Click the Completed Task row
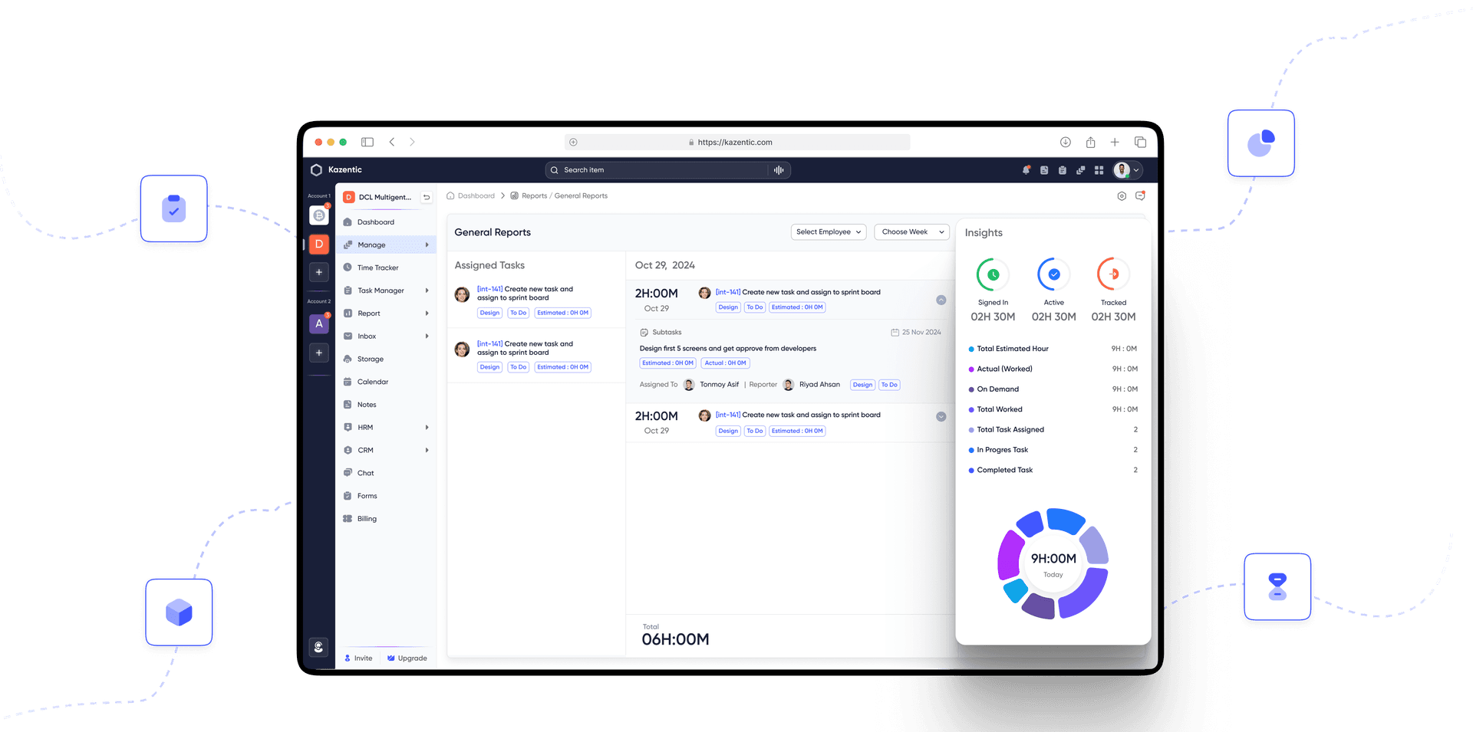The width and height of the screenshot is (1473, 732). coord(1053,470)
